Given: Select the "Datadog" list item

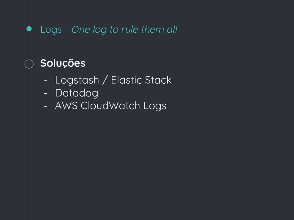Looking at the screenshot, I should (76, 93).
